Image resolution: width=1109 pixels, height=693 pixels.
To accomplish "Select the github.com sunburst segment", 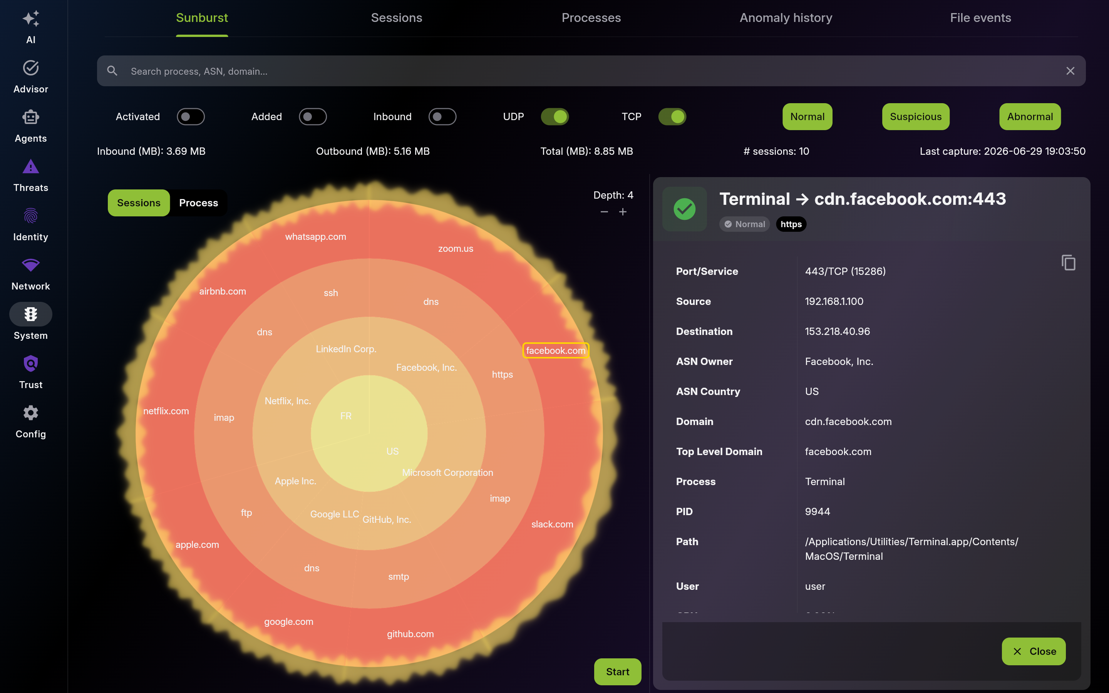I will [410, 634].
